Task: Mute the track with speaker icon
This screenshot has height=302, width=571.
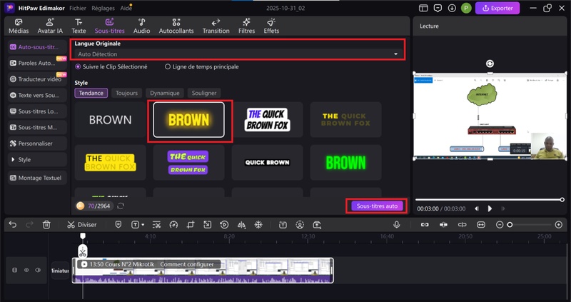Action: (38, 271)
